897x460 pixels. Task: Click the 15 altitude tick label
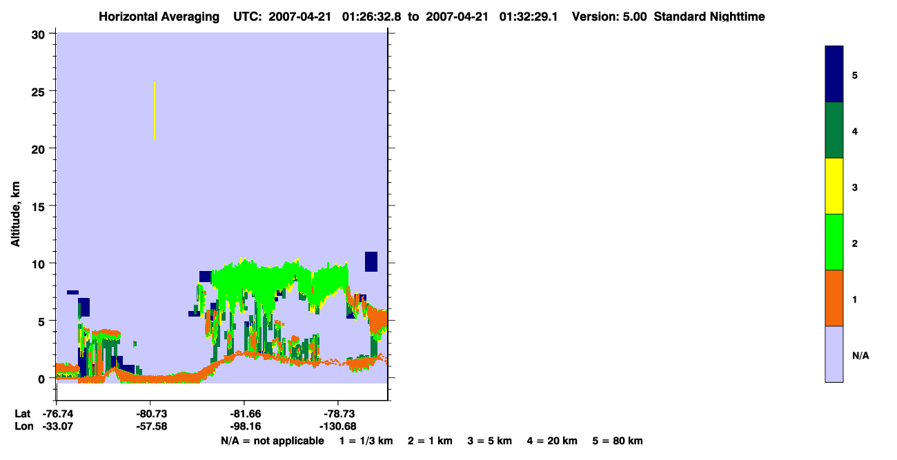(x=39, y=206)
